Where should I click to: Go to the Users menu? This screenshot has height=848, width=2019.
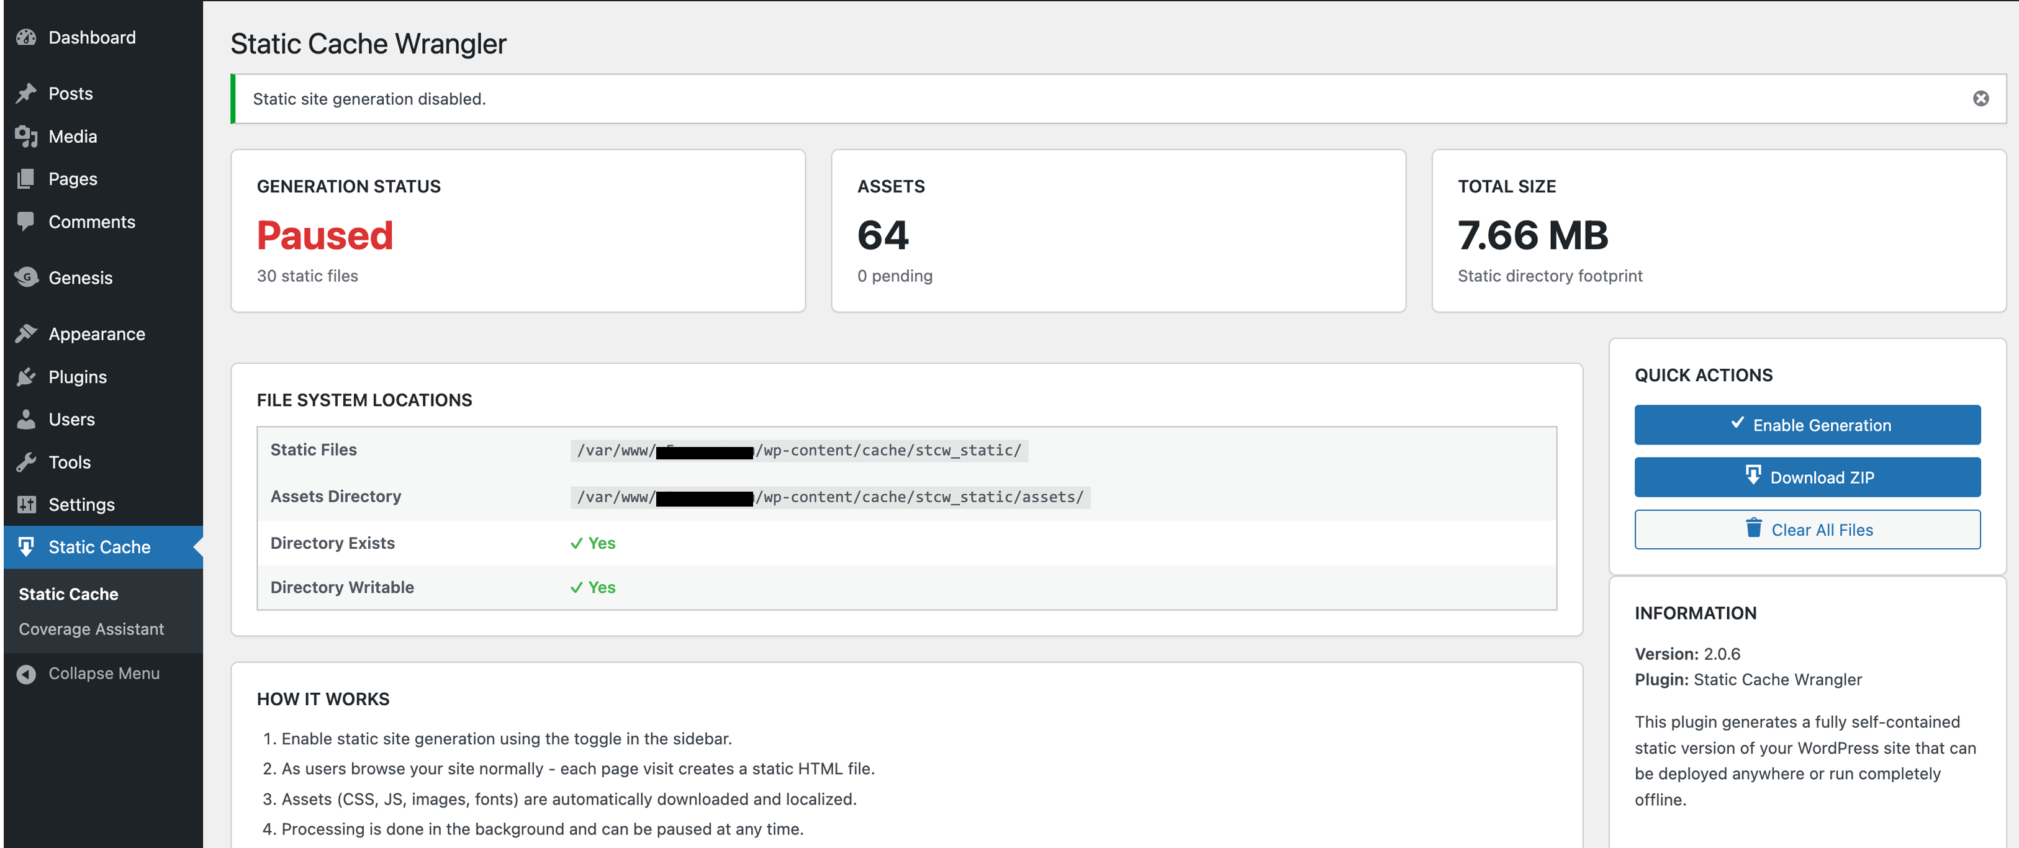(71, 419)
